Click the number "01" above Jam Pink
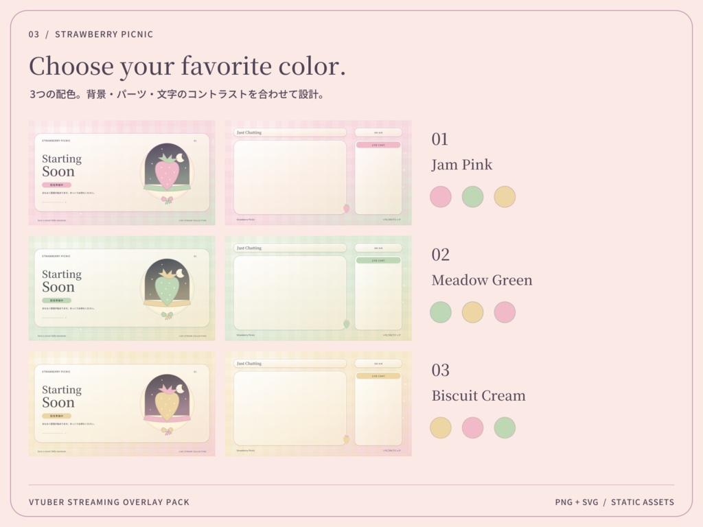 440,139
